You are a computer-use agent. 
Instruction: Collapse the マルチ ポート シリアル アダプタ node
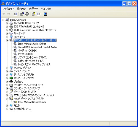pos(7,99)
